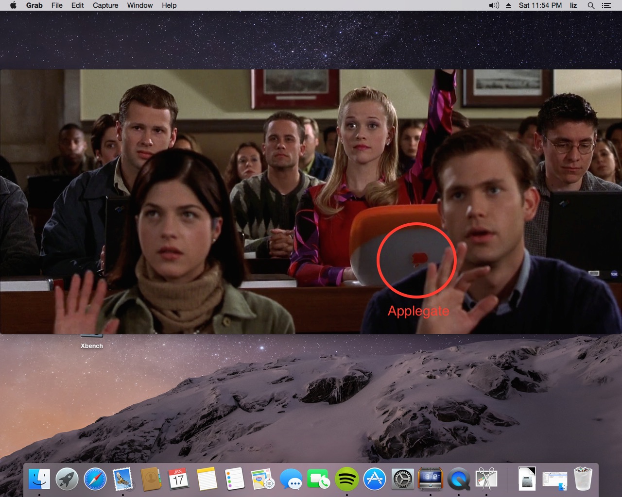Open the disk document stack in dock
Image resolution: width=622 pixels, height=497 pixels.
[527, 480]
